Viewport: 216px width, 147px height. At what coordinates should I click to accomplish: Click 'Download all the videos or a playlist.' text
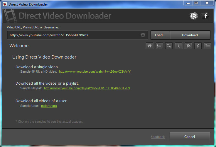click(x=47, y=83)
